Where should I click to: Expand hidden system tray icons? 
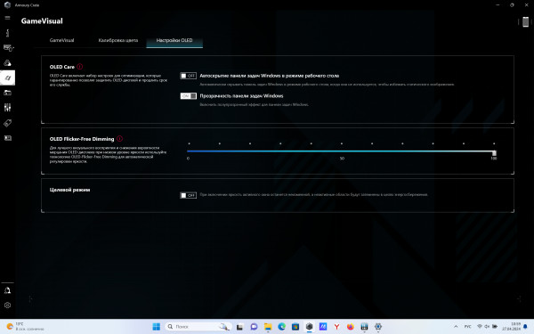pos(456,327)
